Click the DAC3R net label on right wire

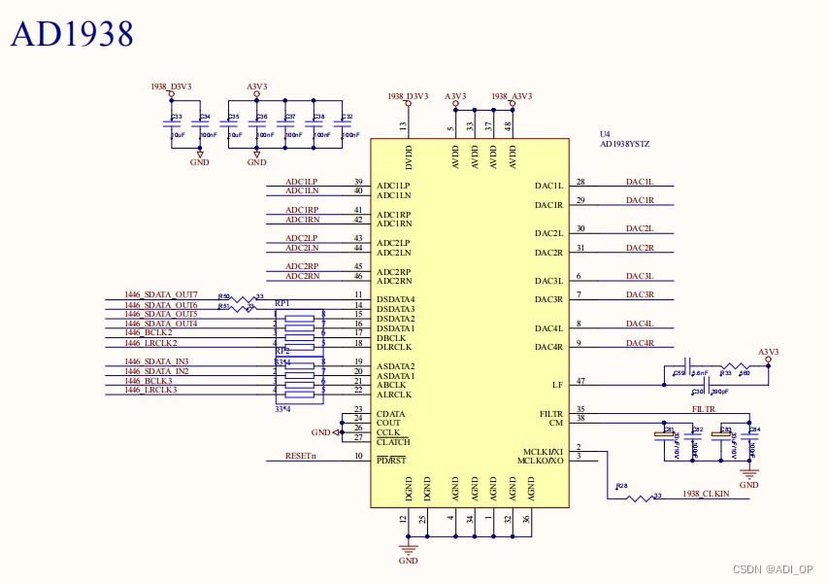click(x=640, y=294)
